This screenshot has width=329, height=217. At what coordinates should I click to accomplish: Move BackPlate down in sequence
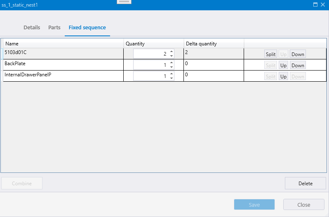[x=298, y=65]
